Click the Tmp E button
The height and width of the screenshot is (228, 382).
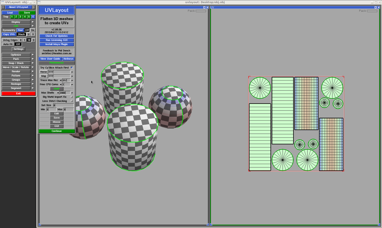[33, 17]
